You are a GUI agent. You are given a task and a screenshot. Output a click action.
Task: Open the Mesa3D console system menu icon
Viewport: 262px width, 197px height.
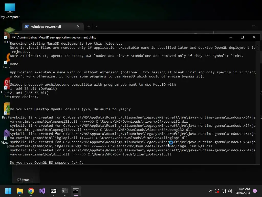[x=14, y=37]
